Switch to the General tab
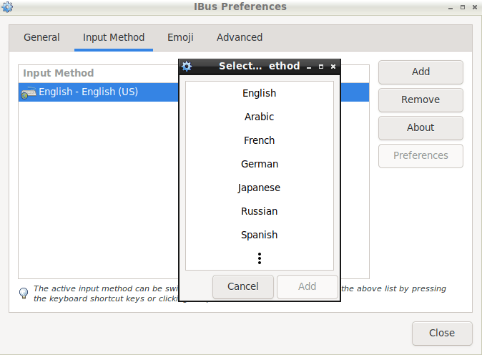 click(41, 37)
